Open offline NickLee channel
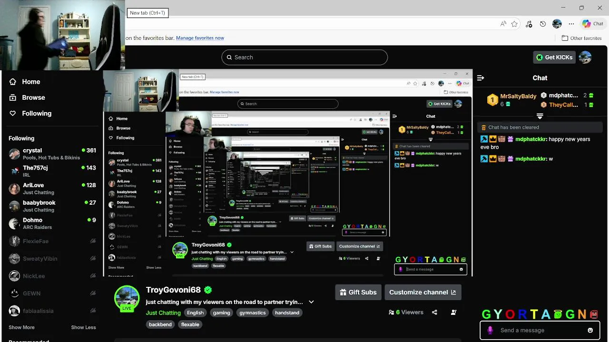The image size is (609, 342). (52, 276)
